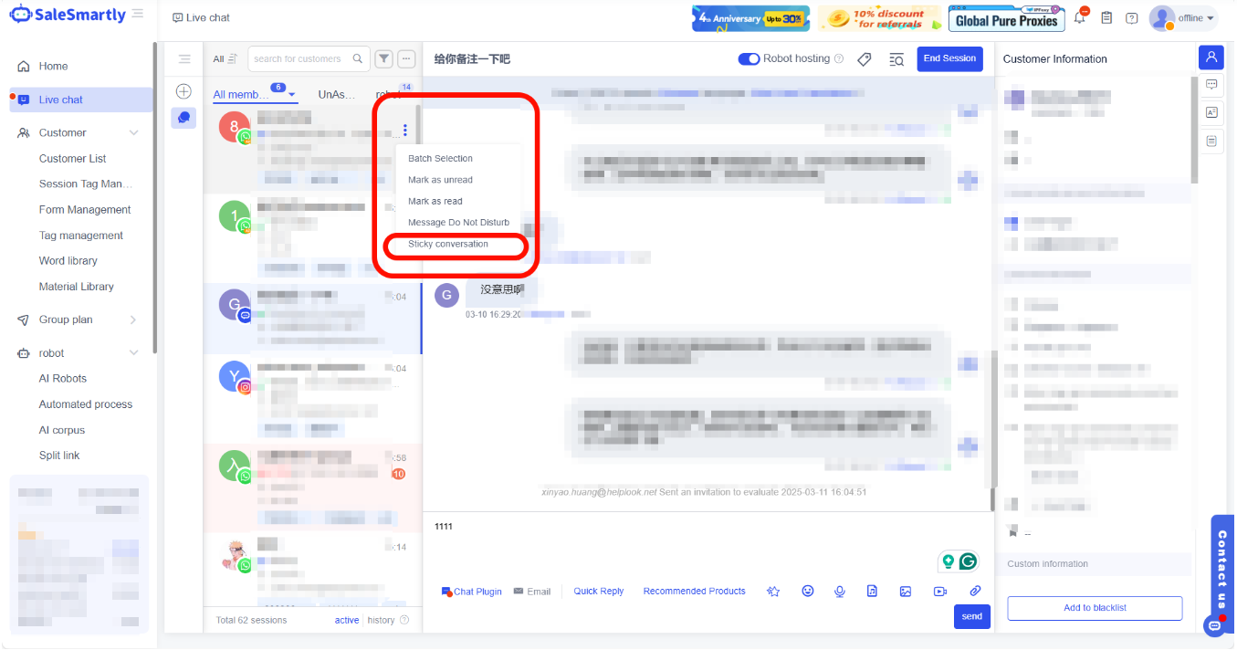Click Add to blacklist button
Viewport: 1237px width, 650px height.
click(x=1095, y=608)
